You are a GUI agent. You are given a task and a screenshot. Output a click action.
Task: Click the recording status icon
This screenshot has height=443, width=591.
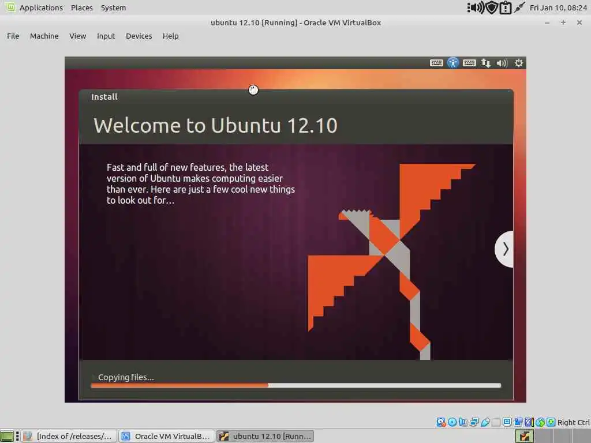(518, 422)
